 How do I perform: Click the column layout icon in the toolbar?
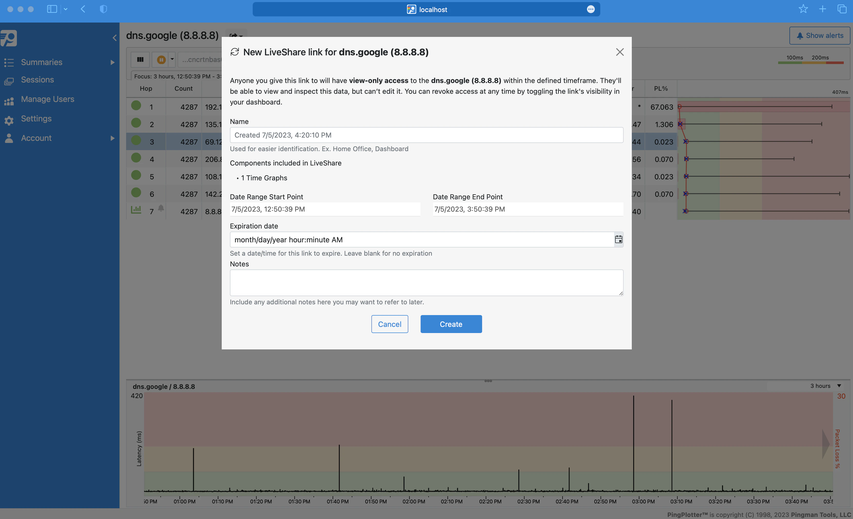140,59
